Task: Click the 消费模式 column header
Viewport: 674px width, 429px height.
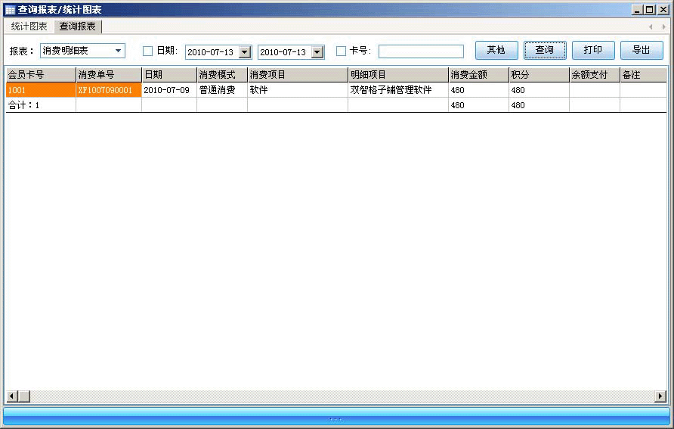Action: [222, 75]
